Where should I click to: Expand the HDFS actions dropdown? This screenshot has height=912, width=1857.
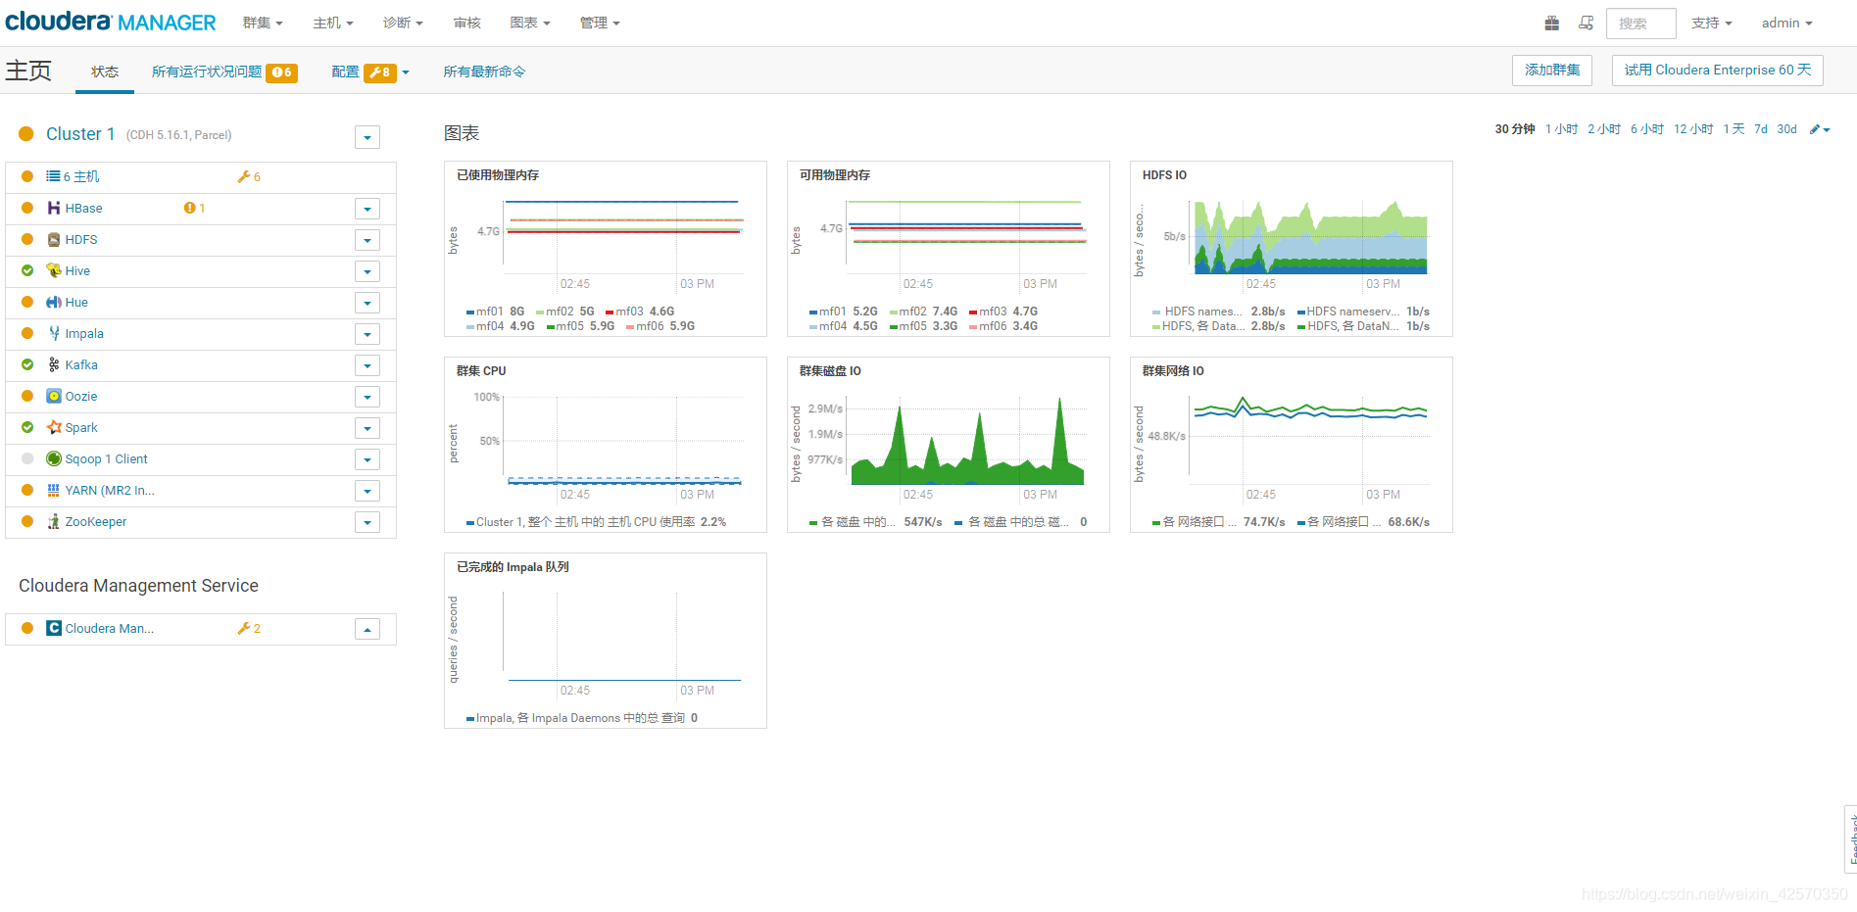coord(367,240)
